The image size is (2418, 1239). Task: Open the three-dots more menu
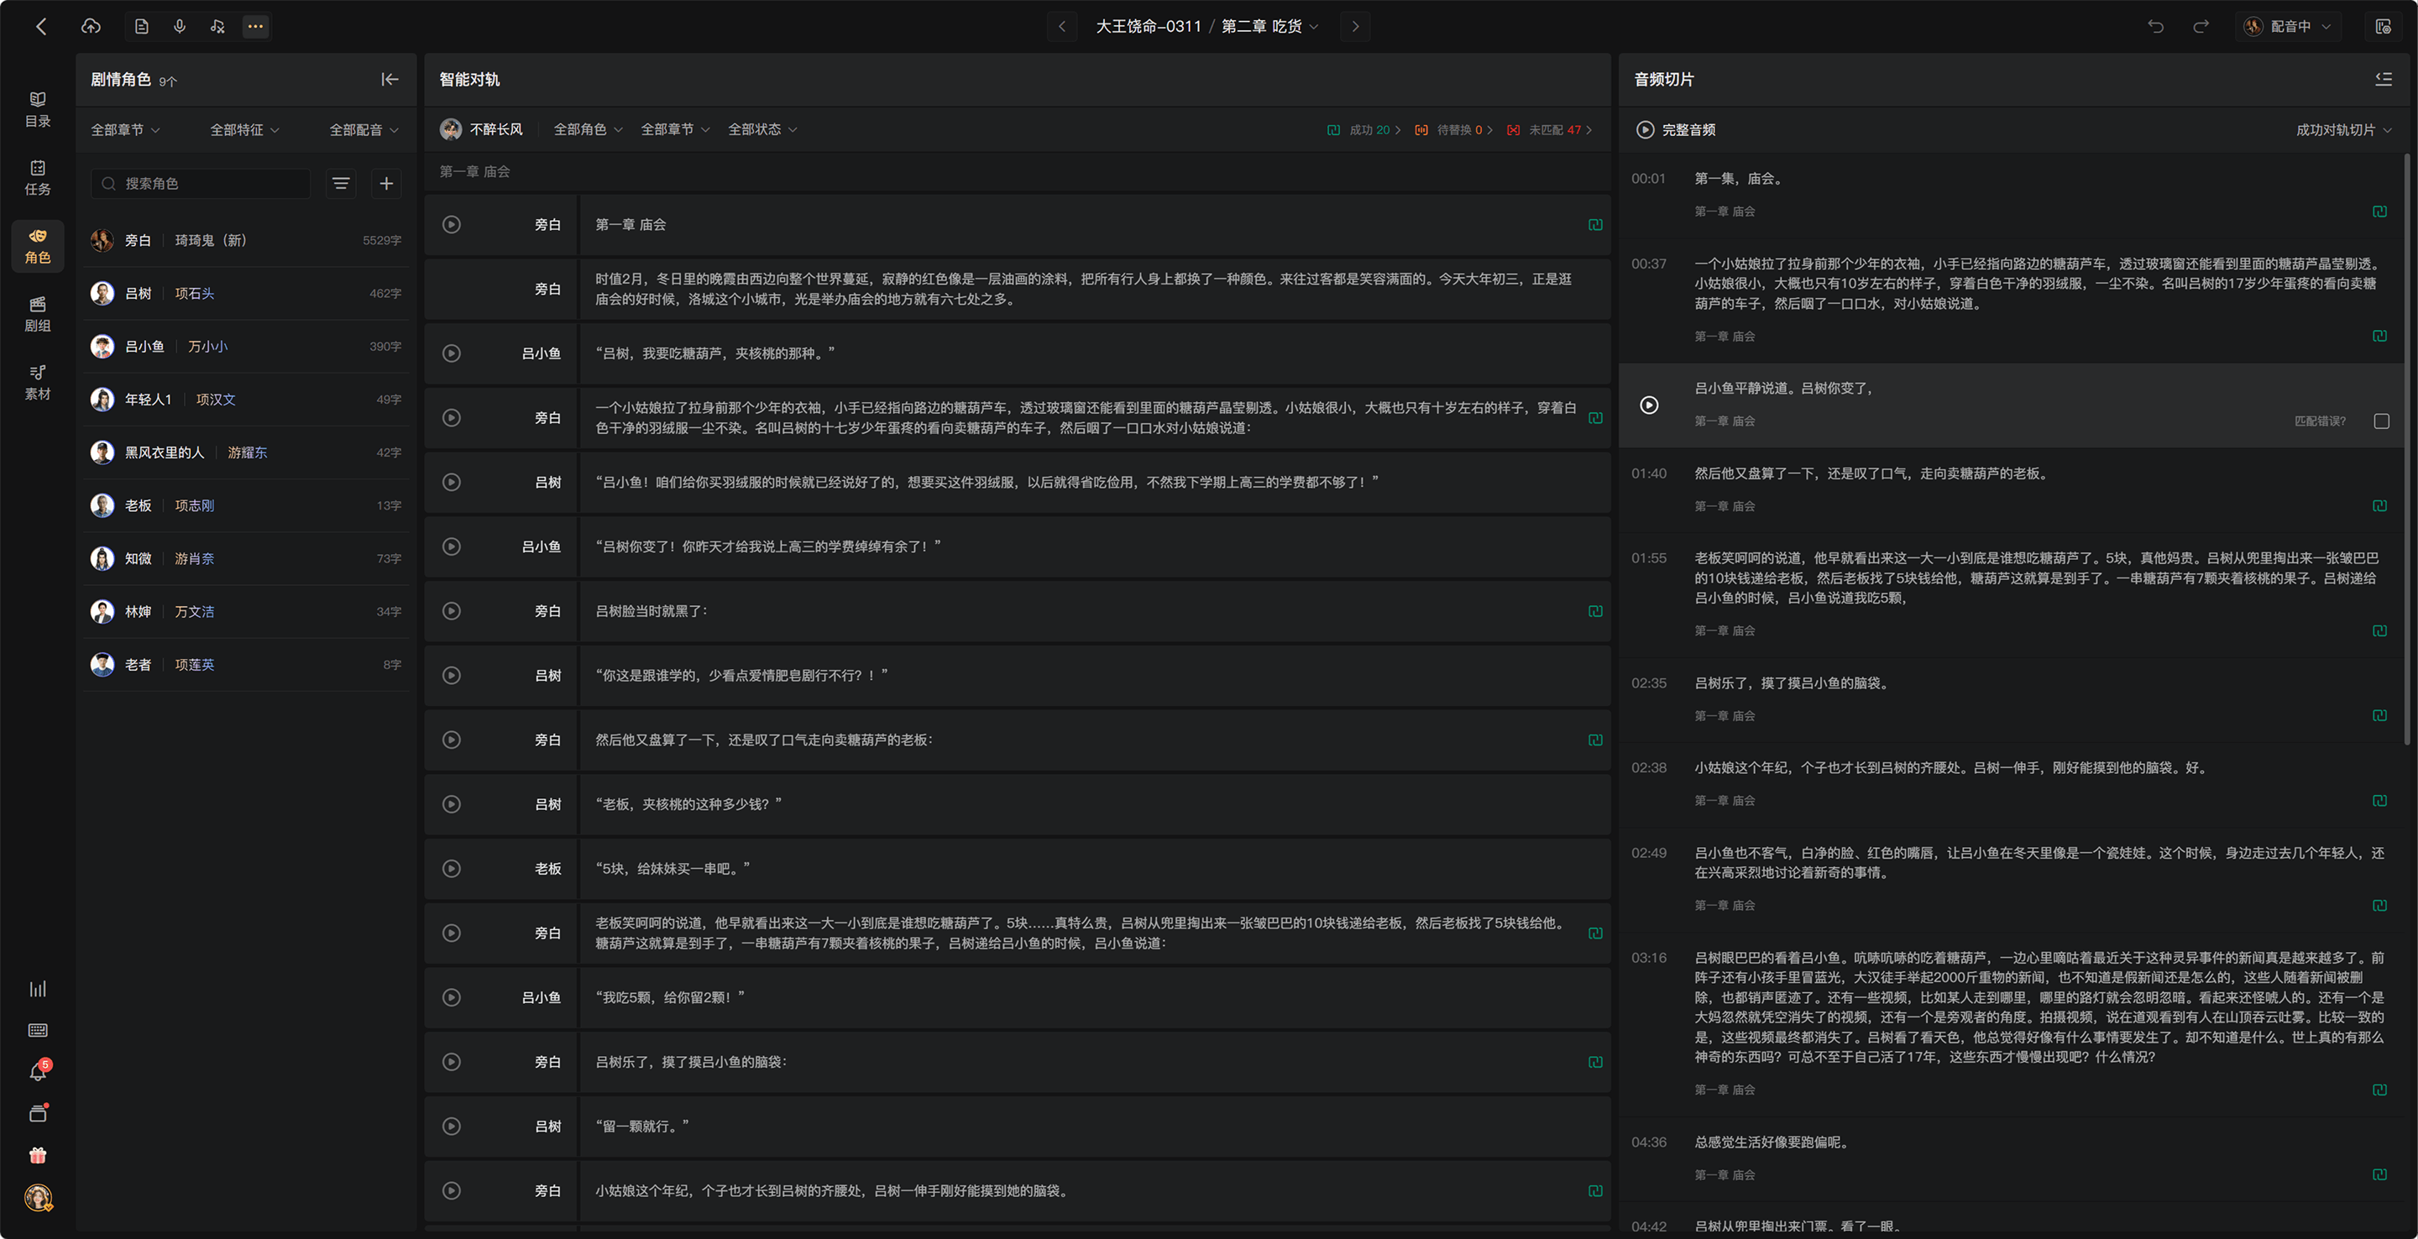tap(255, 26)
